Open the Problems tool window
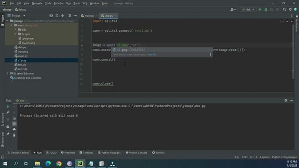Screen dimensions: 299x168 click(x=68, y=153)
